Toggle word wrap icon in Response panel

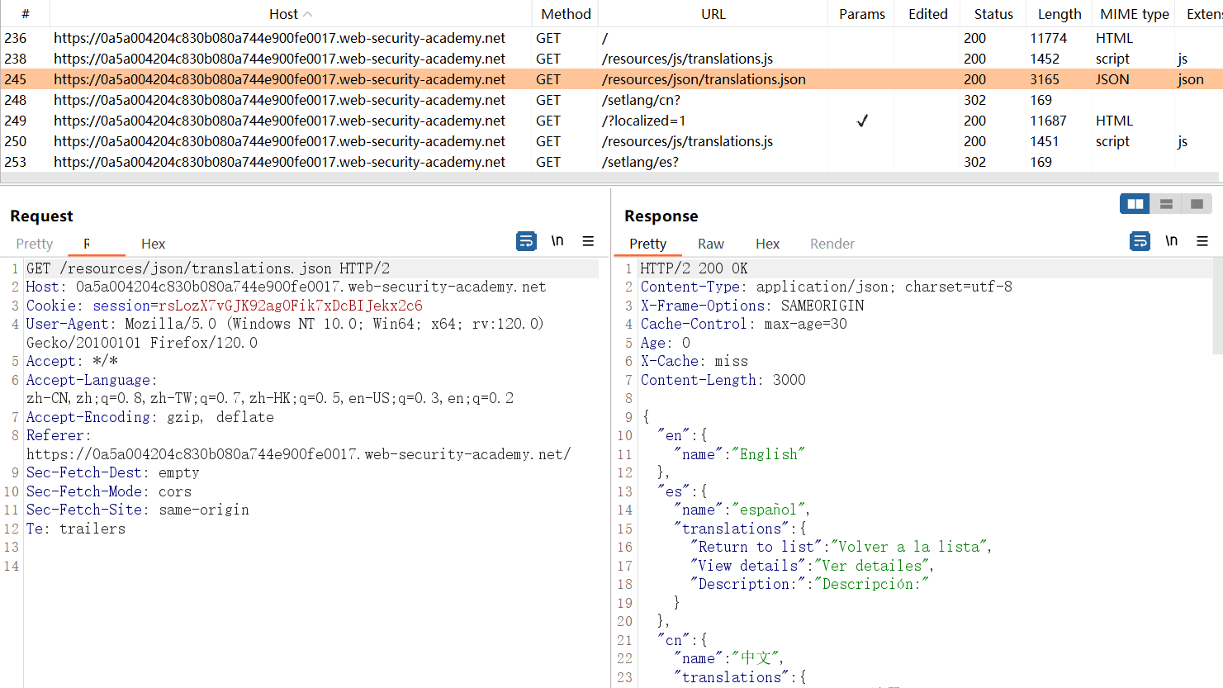[1140, 241]
